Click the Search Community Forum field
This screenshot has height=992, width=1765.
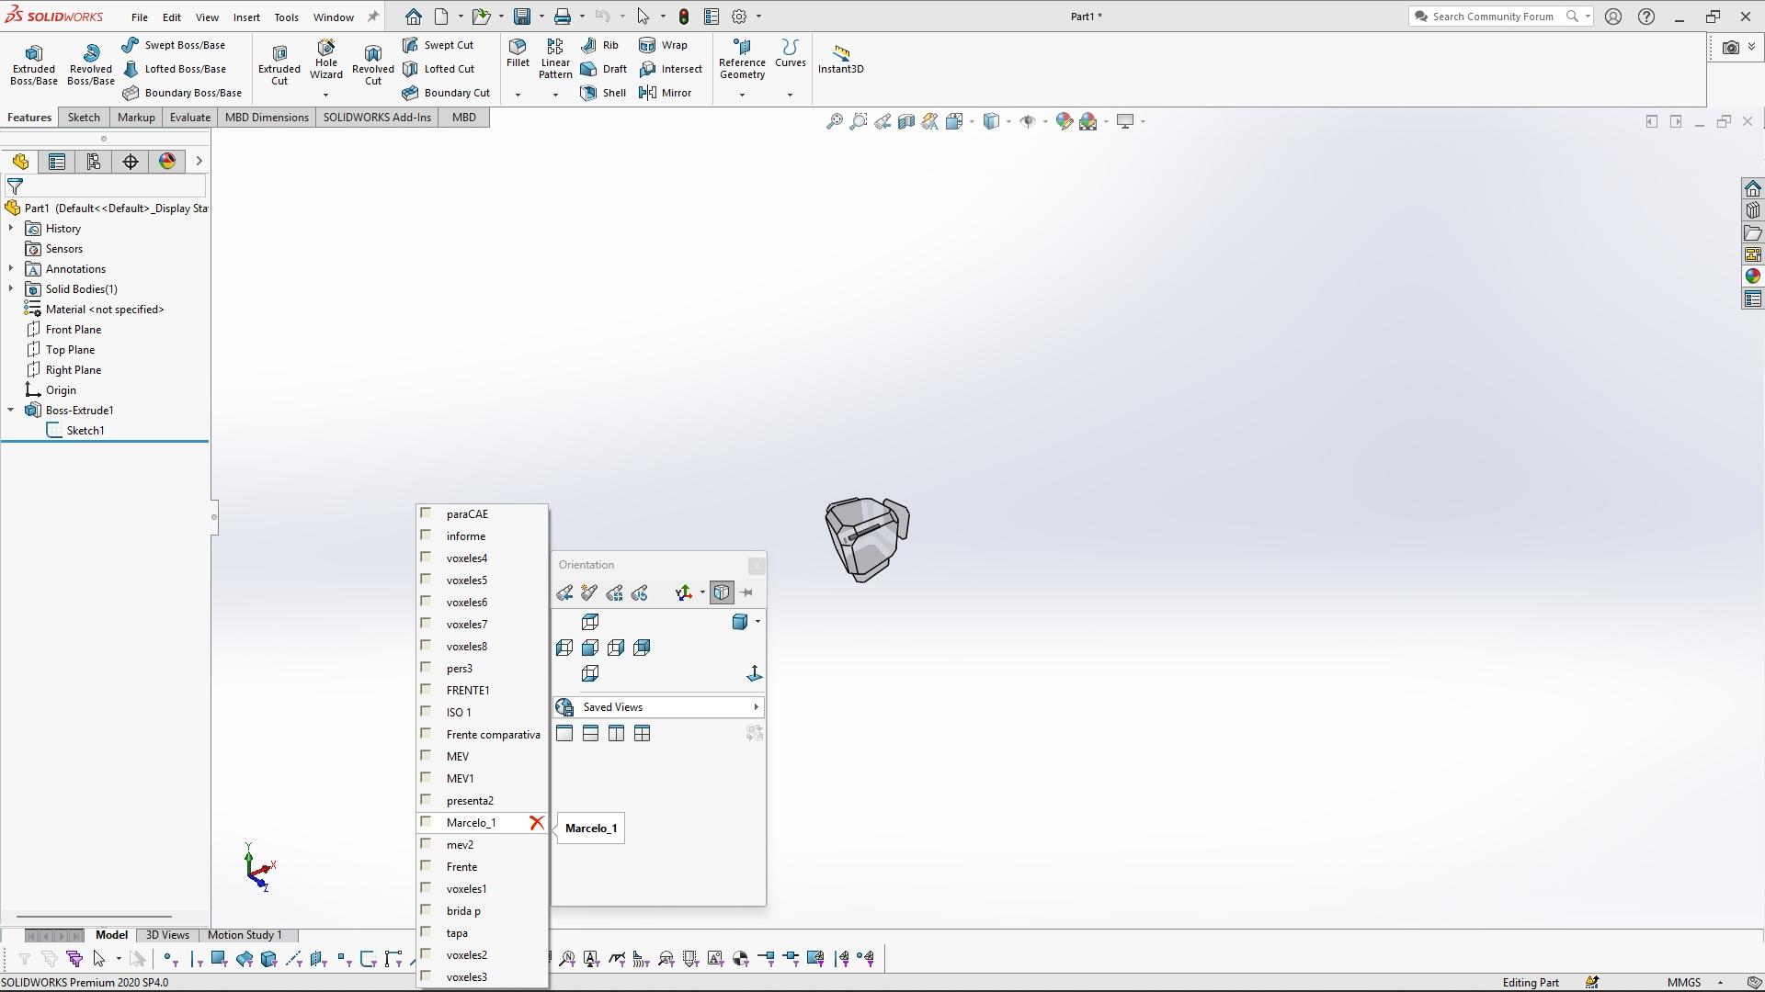coord(1493,17)
